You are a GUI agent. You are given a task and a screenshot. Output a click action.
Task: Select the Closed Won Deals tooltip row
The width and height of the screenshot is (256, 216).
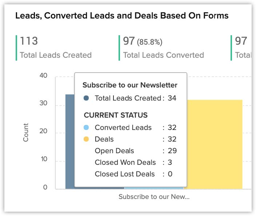tap(125, 162)
